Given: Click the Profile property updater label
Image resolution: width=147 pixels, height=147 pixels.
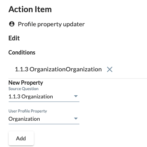Looking at the screenshot, I should [x=51, y=24].
